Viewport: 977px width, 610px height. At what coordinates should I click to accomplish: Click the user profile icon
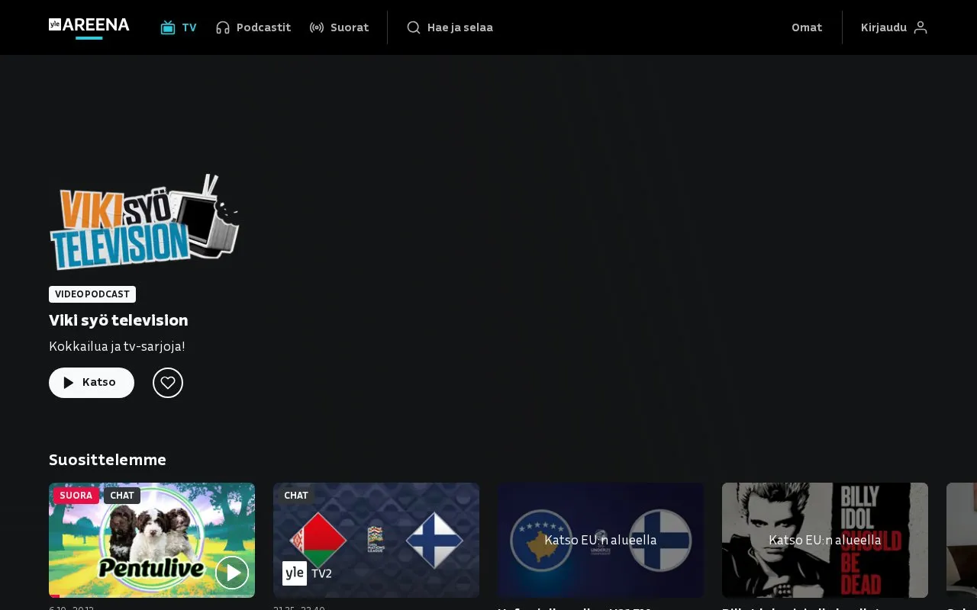point(921,27)
